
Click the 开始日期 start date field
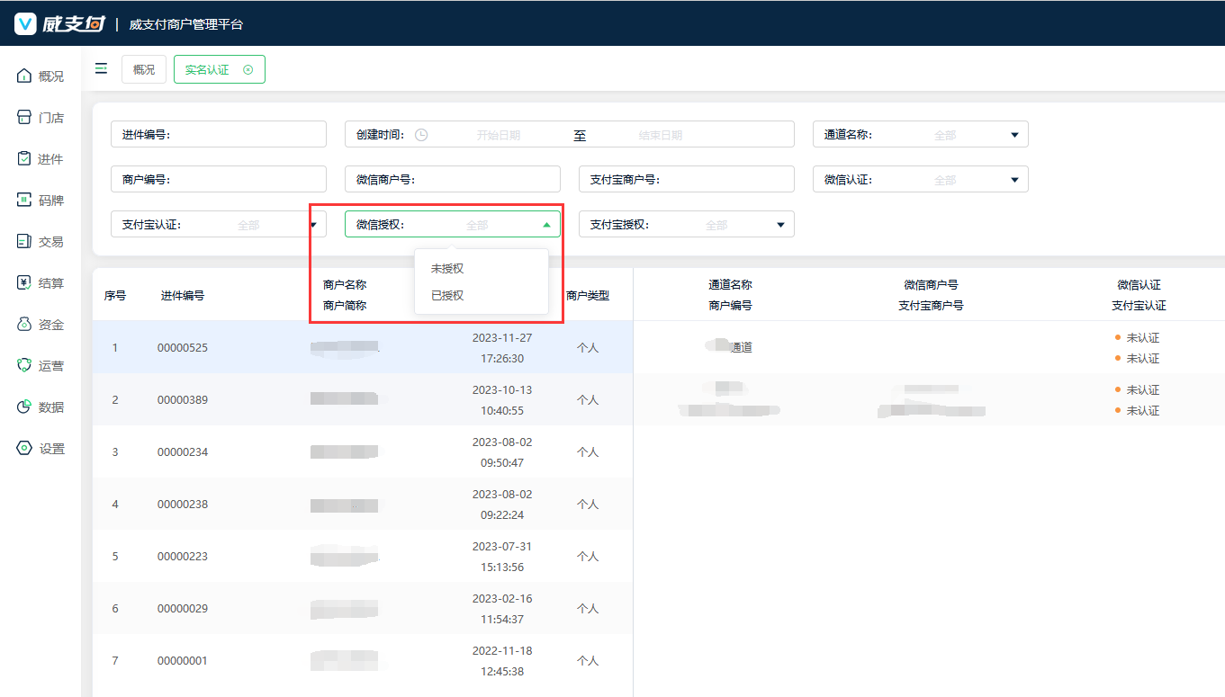[x=499, y=135]
